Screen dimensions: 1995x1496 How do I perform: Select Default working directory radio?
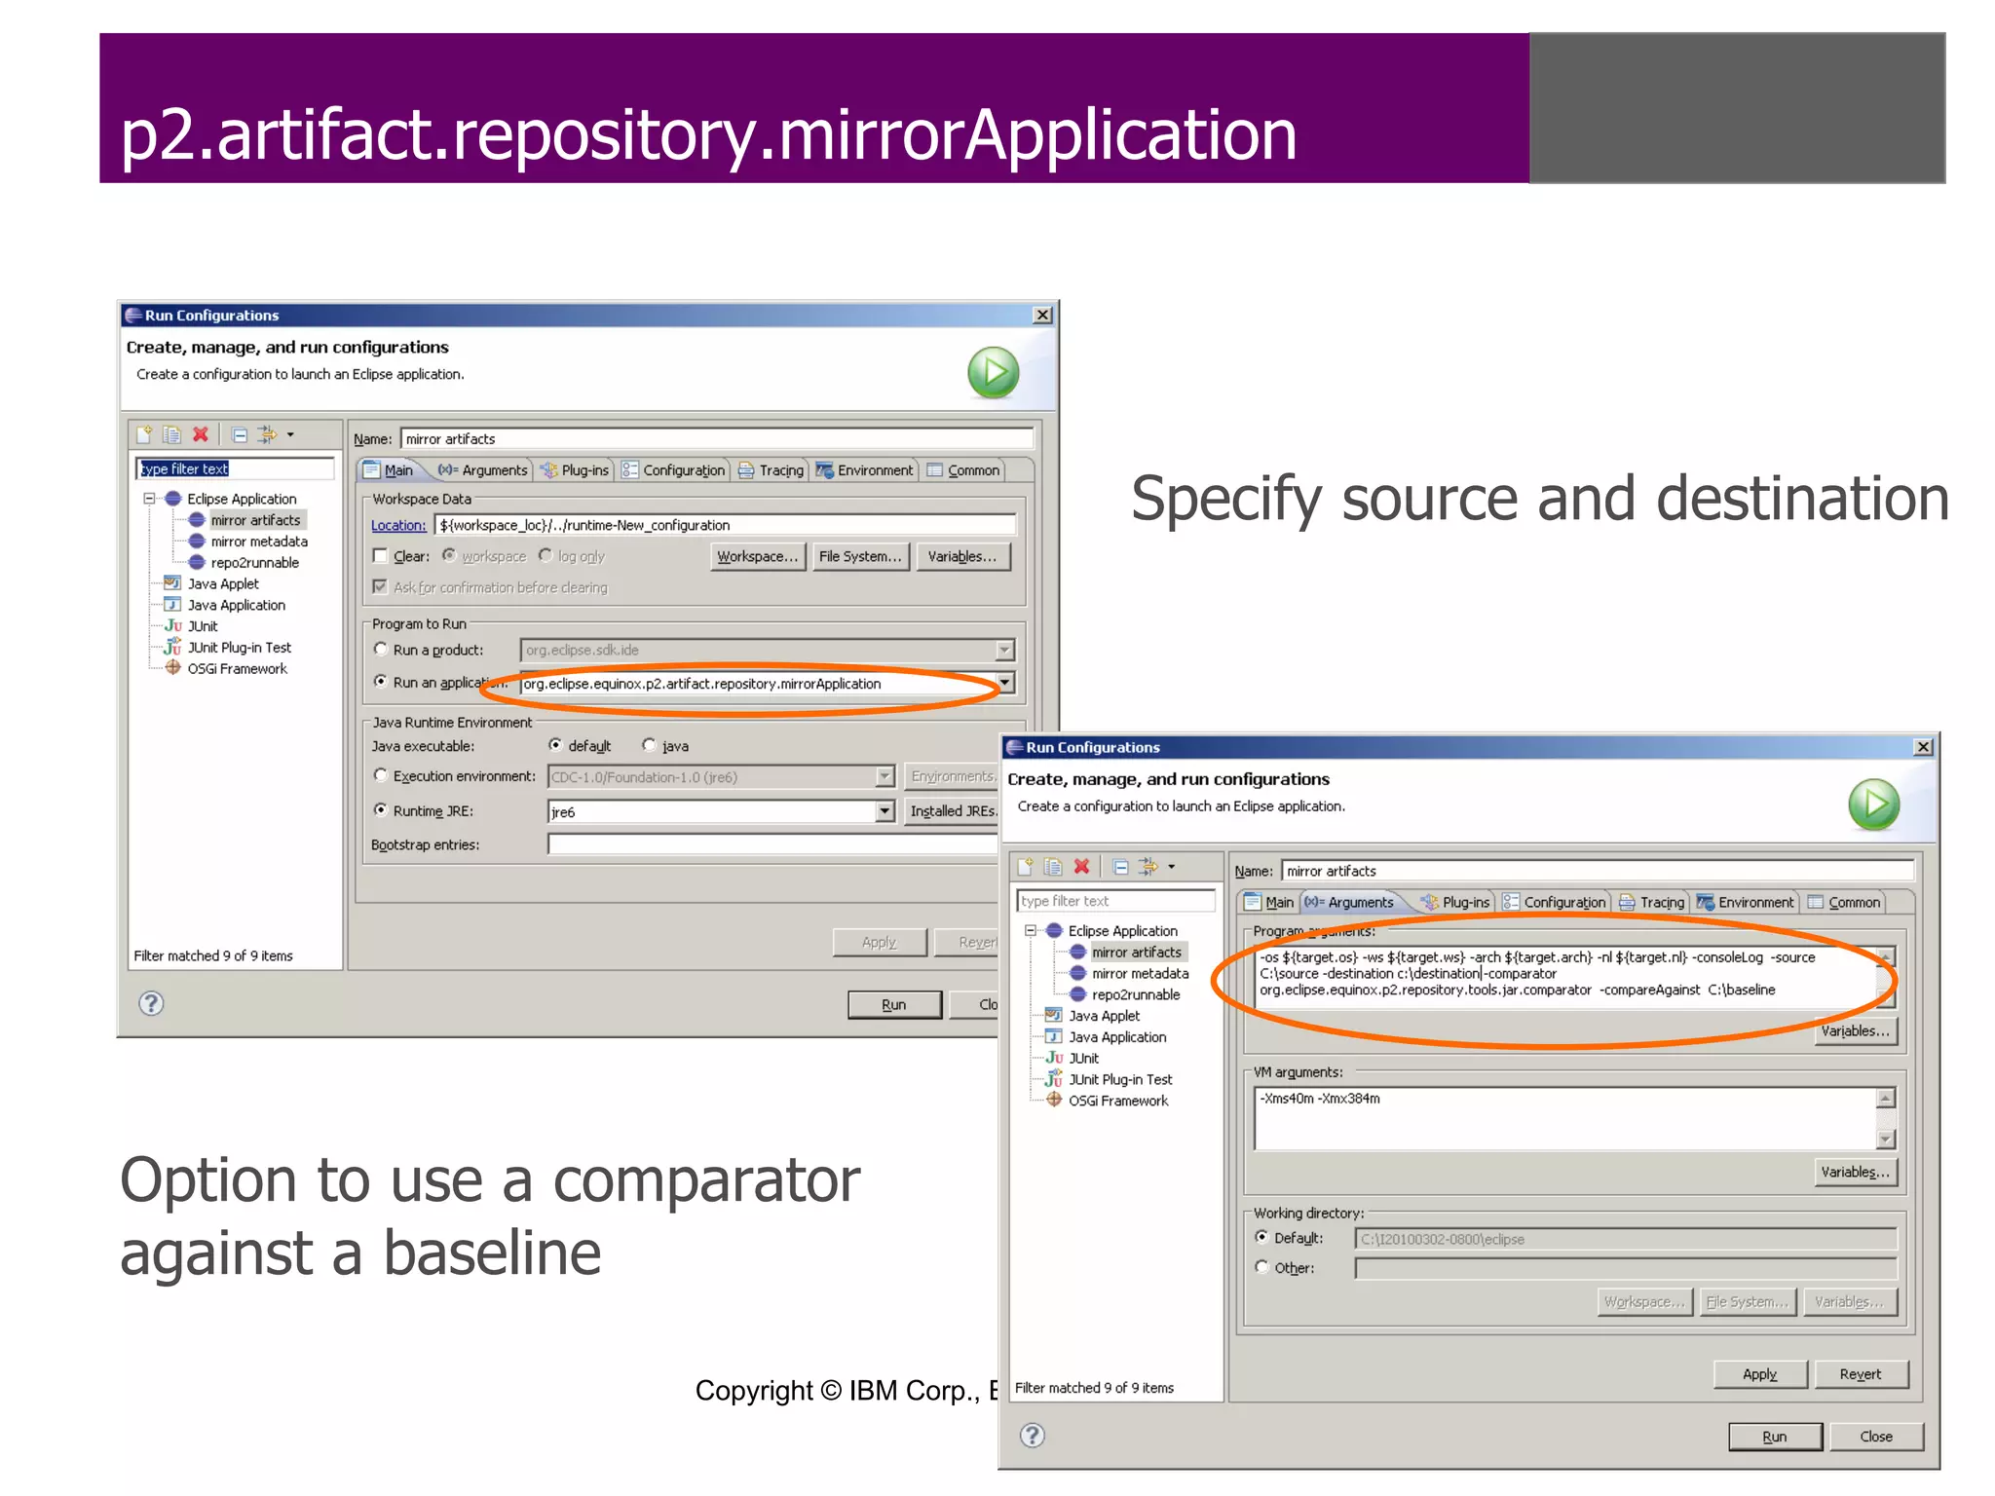[1262, 1238]
